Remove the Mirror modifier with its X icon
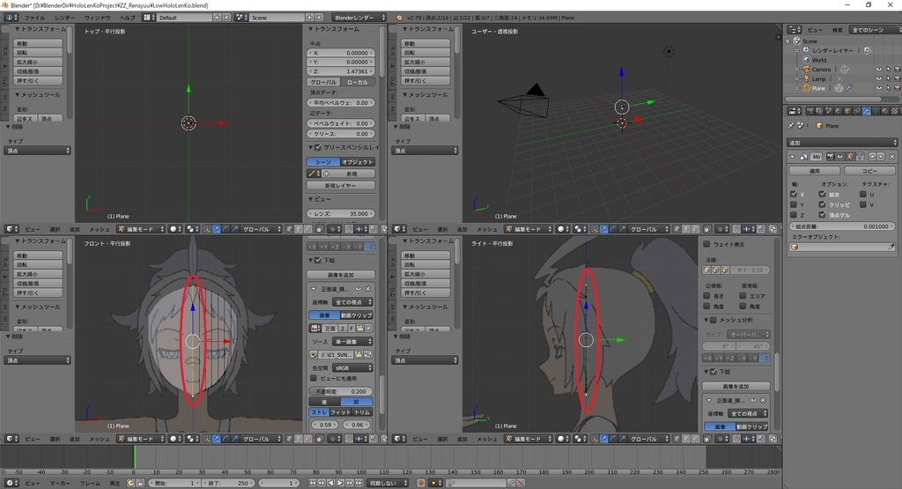The height and width of the screenshot is (489, 902). coord(891,157)
